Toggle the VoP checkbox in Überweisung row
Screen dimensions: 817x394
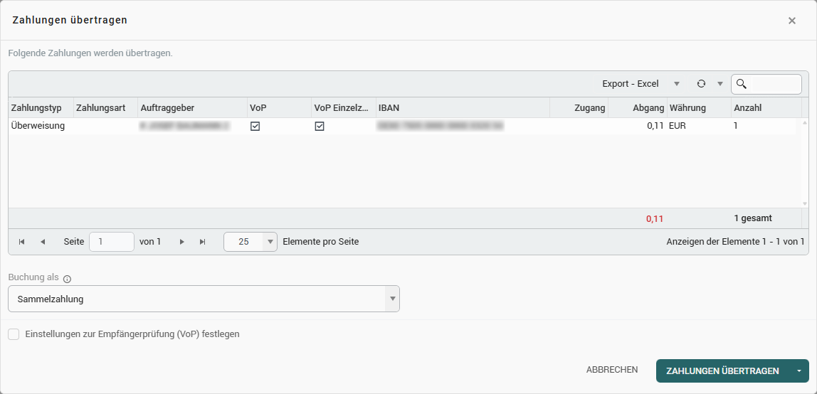(x=255, y=126)
